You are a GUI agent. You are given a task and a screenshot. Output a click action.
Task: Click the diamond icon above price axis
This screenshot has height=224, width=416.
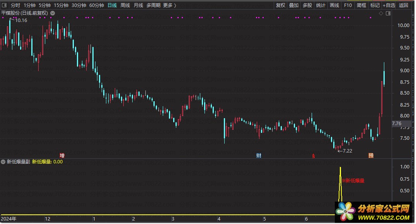381,13
